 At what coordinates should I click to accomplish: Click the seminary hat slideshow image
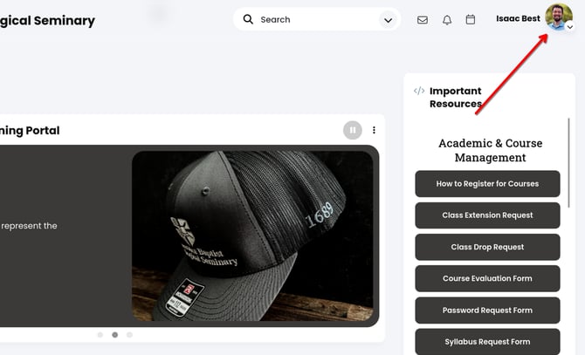(252, 237)
